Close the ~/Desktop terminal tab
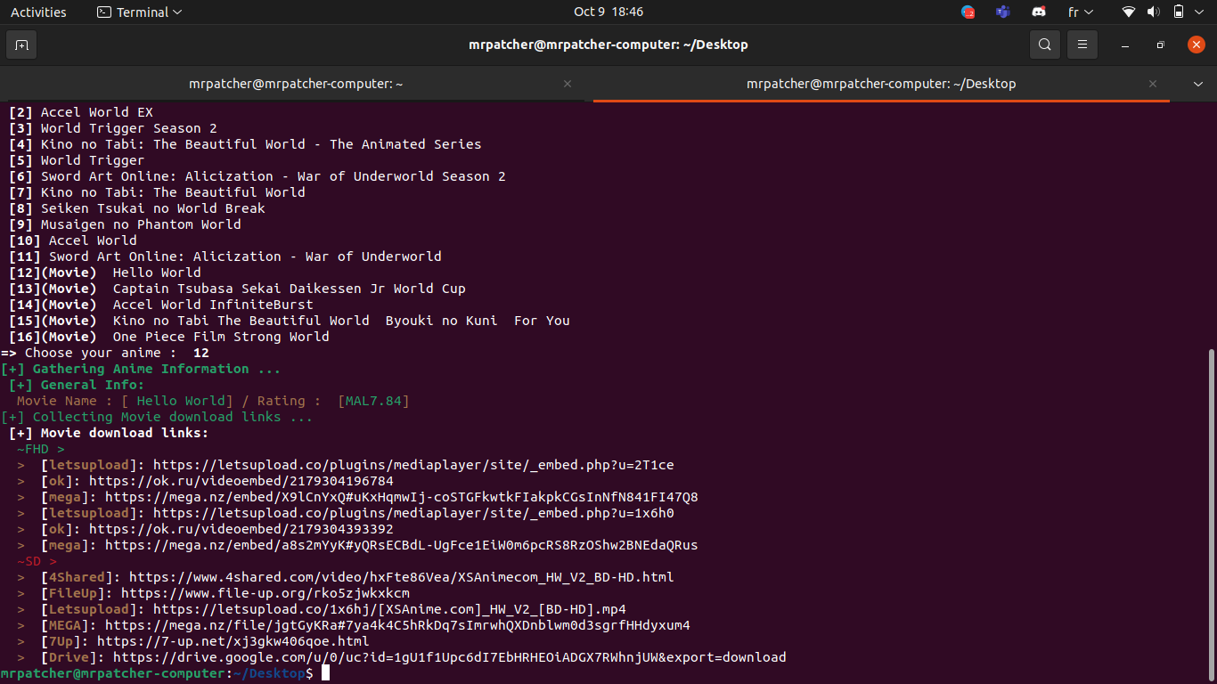This screenshot has width=1217, height=684. coord(1153,84)
